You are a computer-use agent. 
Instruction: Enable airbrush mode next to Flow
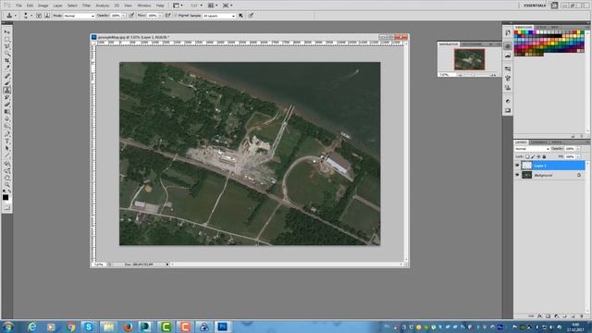point(167,16)
